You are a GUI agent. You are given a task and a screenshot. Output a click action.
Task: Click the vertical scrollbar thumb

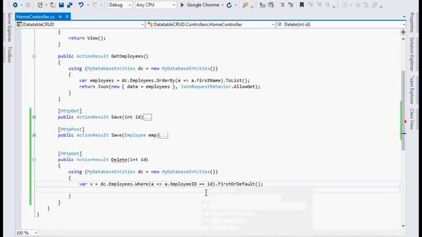click(x=403, y=110)
